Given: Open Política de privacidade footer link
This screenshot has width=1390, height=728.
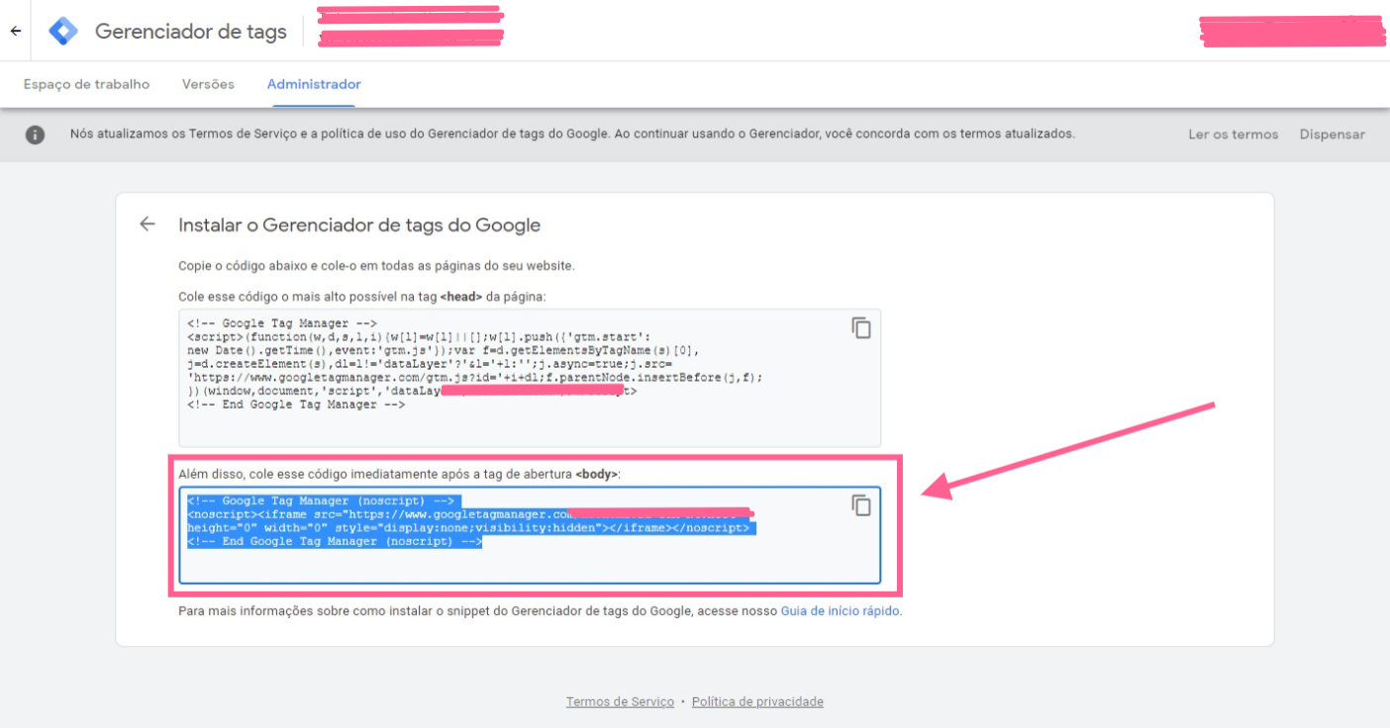Looking at the screenshot, I should (757, 701).
